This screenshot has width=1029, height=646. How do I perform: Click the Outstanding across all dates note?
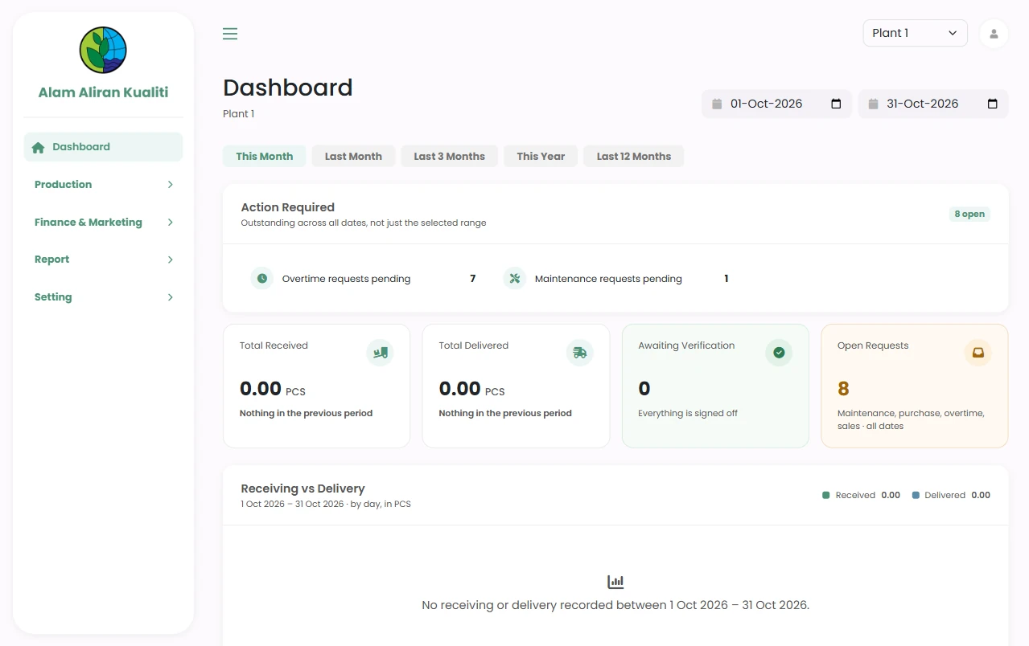point(364,223)
